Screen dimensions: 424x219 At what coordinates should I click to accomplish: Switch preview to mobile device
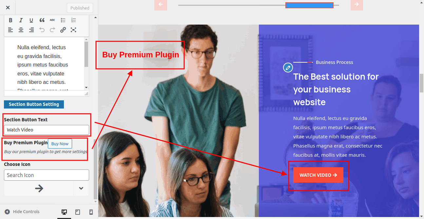point(91,212)
